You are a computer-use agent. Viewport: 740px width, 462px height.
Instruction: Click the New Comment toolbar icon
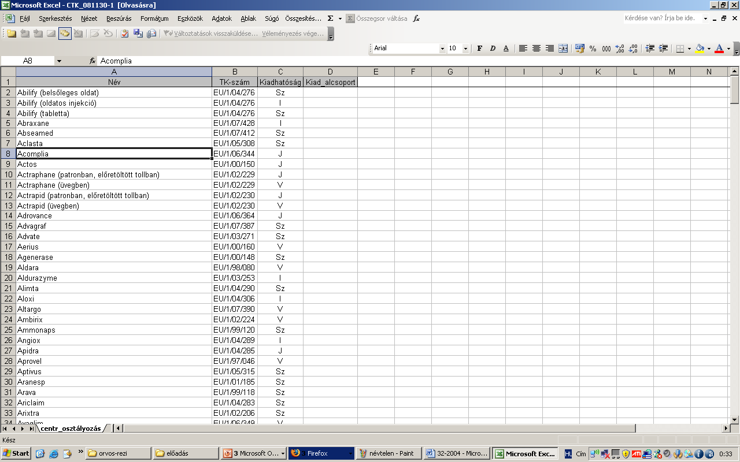(12, 33)
